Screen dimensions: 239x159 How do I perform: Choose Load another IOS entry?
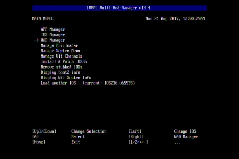pos(88,83)
